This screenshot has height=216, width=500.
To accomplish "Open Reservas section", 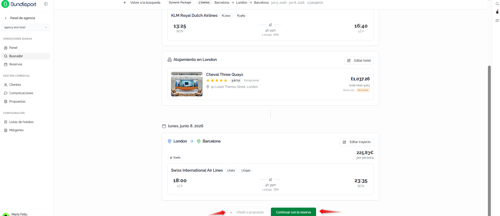I will 26,64.
